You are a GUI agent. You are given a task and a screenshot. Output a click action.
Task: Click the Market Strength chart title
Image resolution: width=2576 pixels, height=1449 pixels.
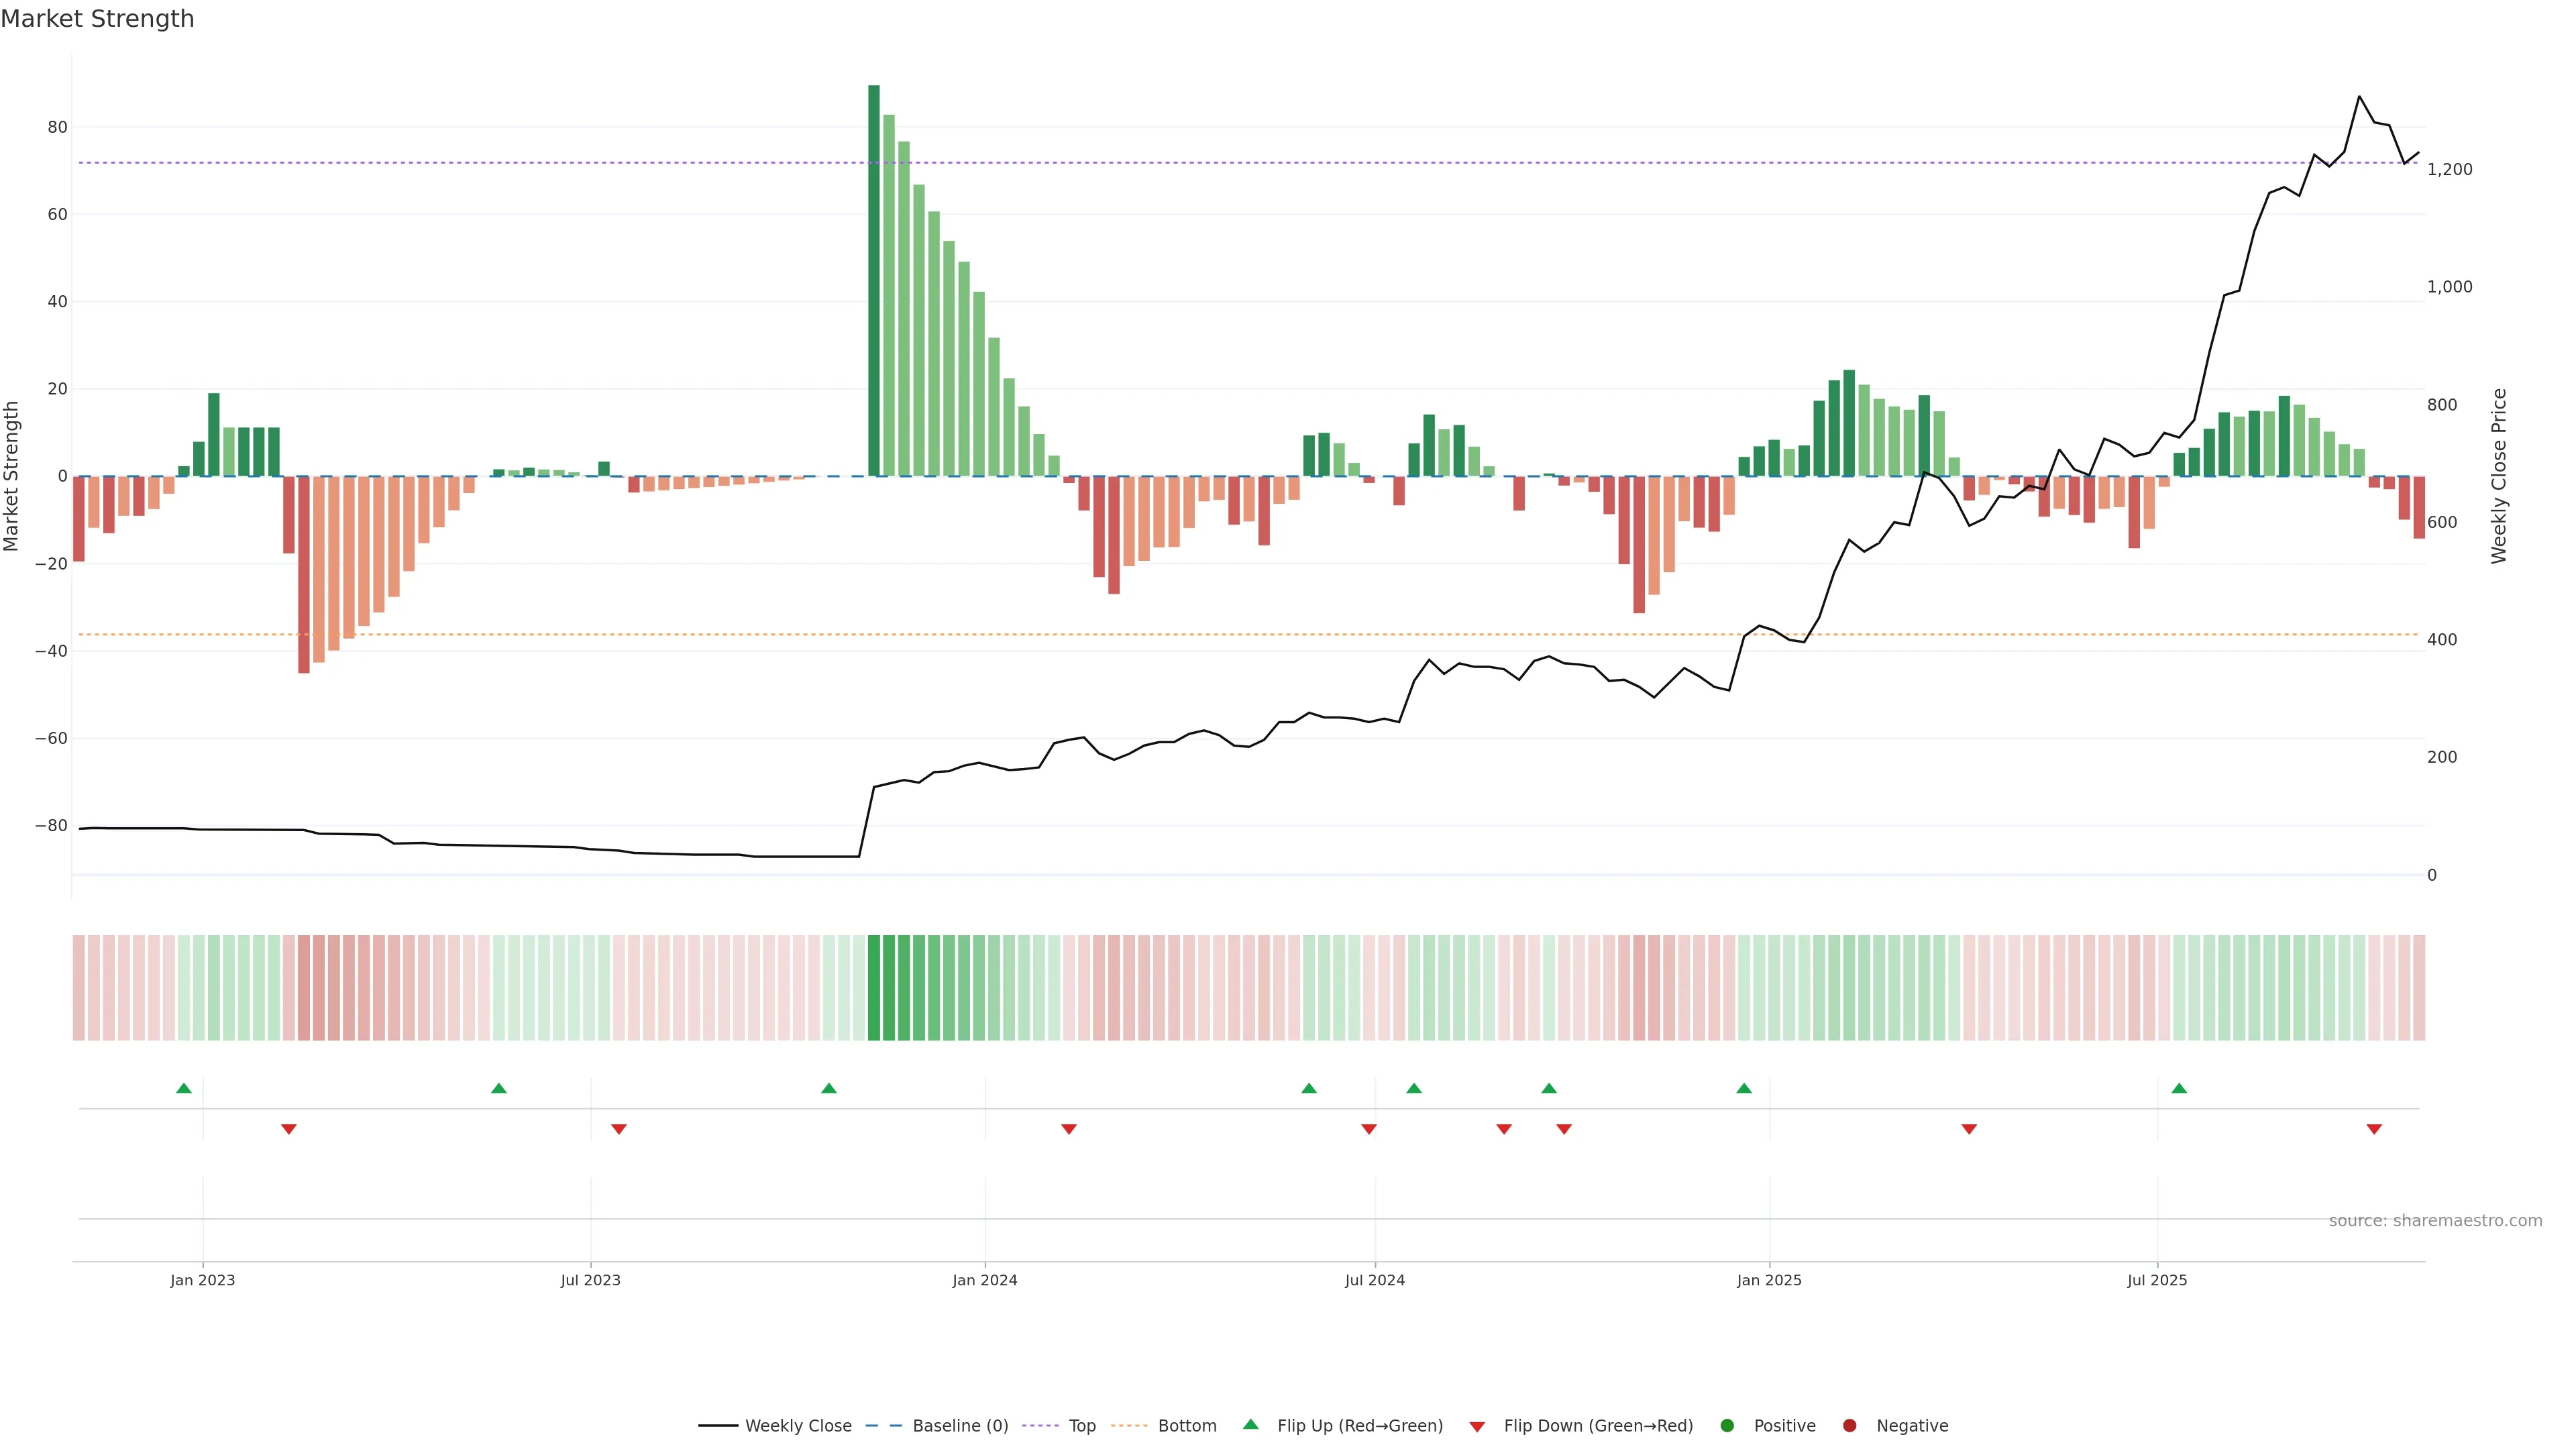pos(97,19)
